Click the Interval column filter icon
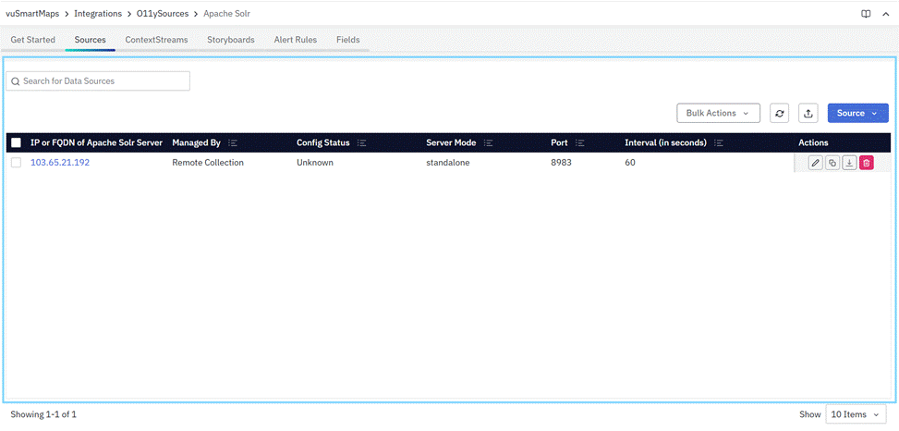The width and height of the screenshot is (899, 431). point(719,143)
